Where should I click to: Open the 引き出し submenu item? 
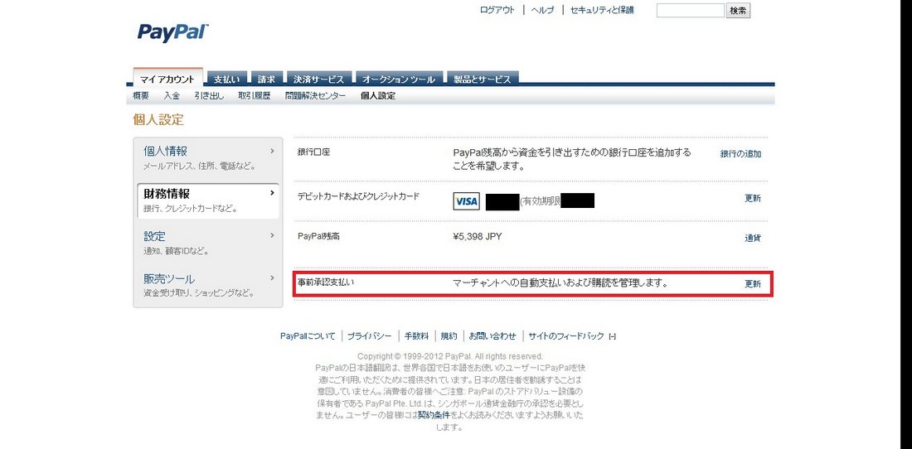click(210, 96)
